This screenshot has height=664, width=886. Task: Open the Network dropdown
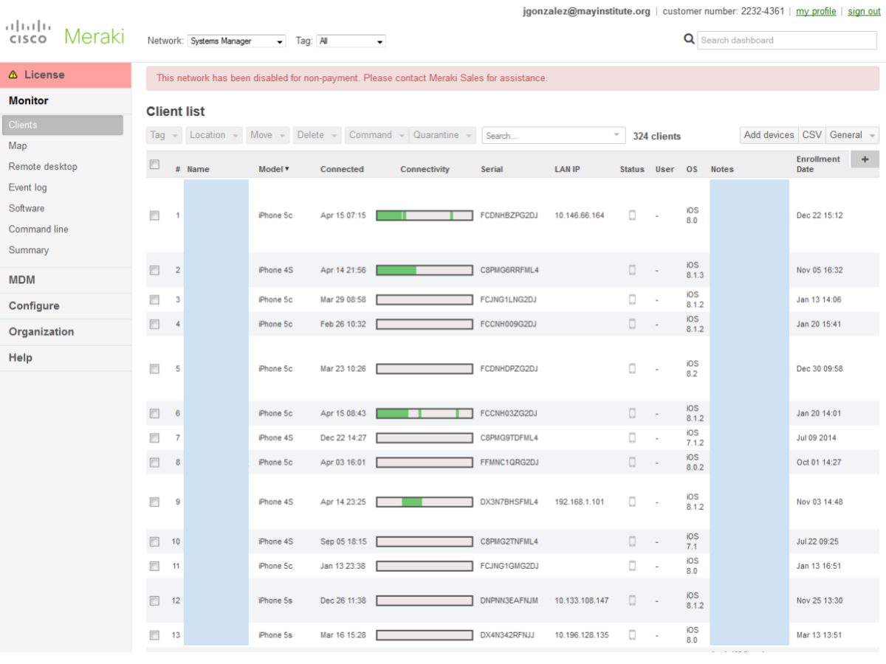coord(236,41)
